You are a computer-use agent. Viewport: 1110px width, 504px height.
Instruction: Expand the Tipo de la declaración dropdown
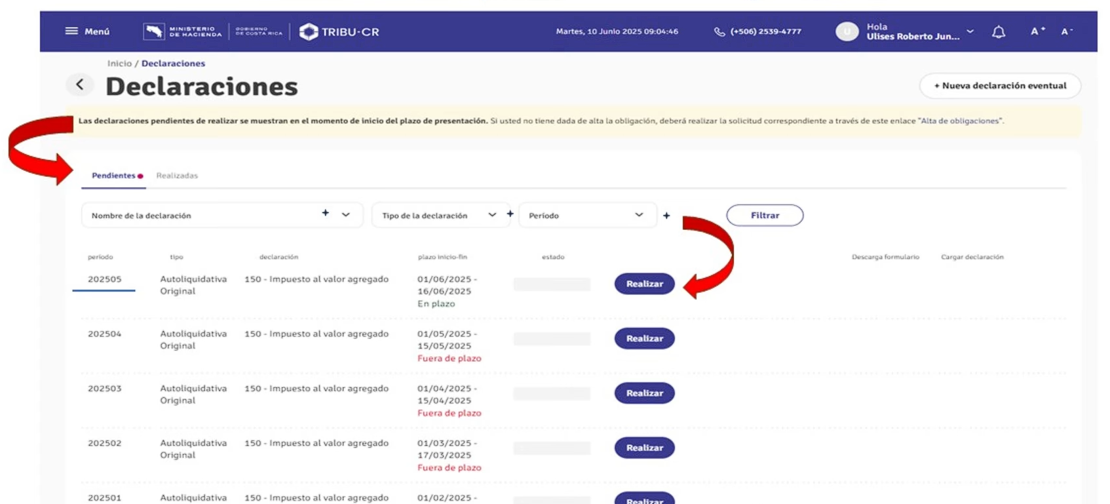click(x=492, y=215)
